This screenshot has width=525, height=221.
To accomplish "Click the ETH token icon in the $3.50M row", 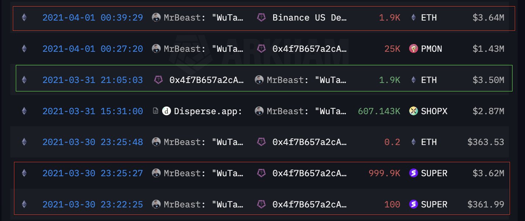I will tap(413, 80).
